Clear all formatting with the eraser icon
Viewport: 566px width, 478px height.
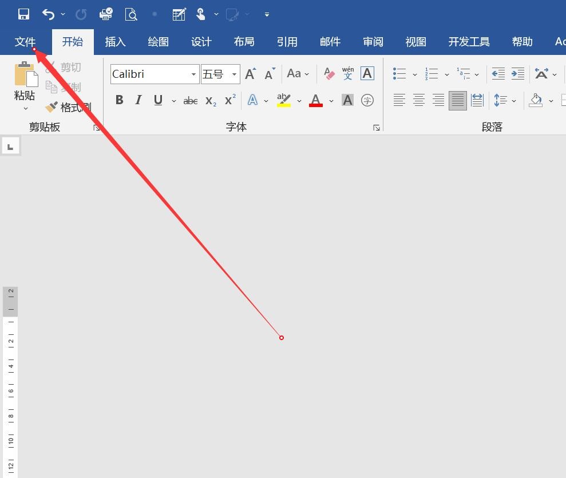[x=329, y=73]
